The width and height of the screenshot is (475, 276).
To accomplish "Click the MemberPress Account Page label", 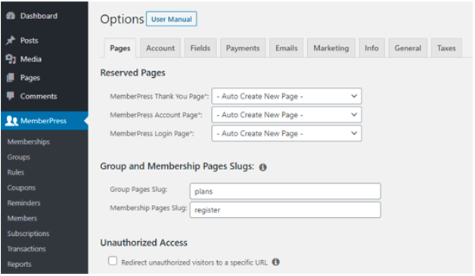I will [156, 115].
